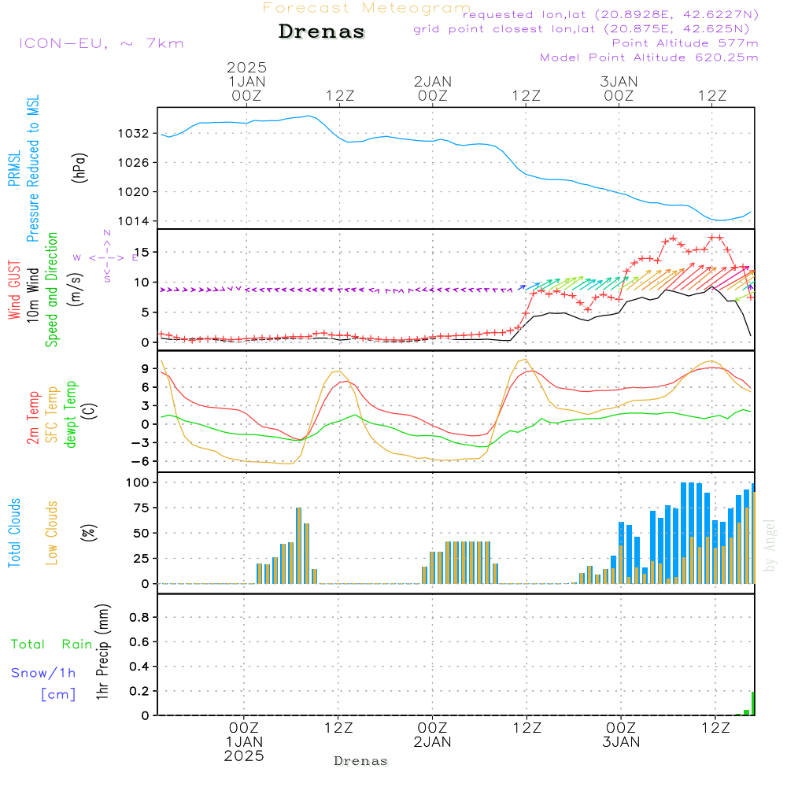Click the green 'Total Rain' label
The height and width of the screenshot is (787, 787).
(52, 644)
